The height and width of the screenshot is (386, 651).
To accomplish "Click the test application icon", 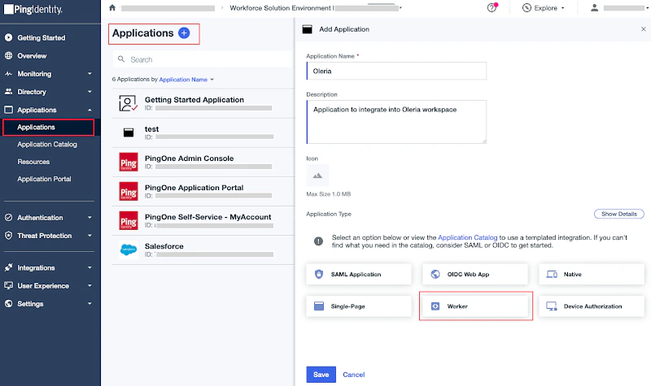I will (129, 132).
